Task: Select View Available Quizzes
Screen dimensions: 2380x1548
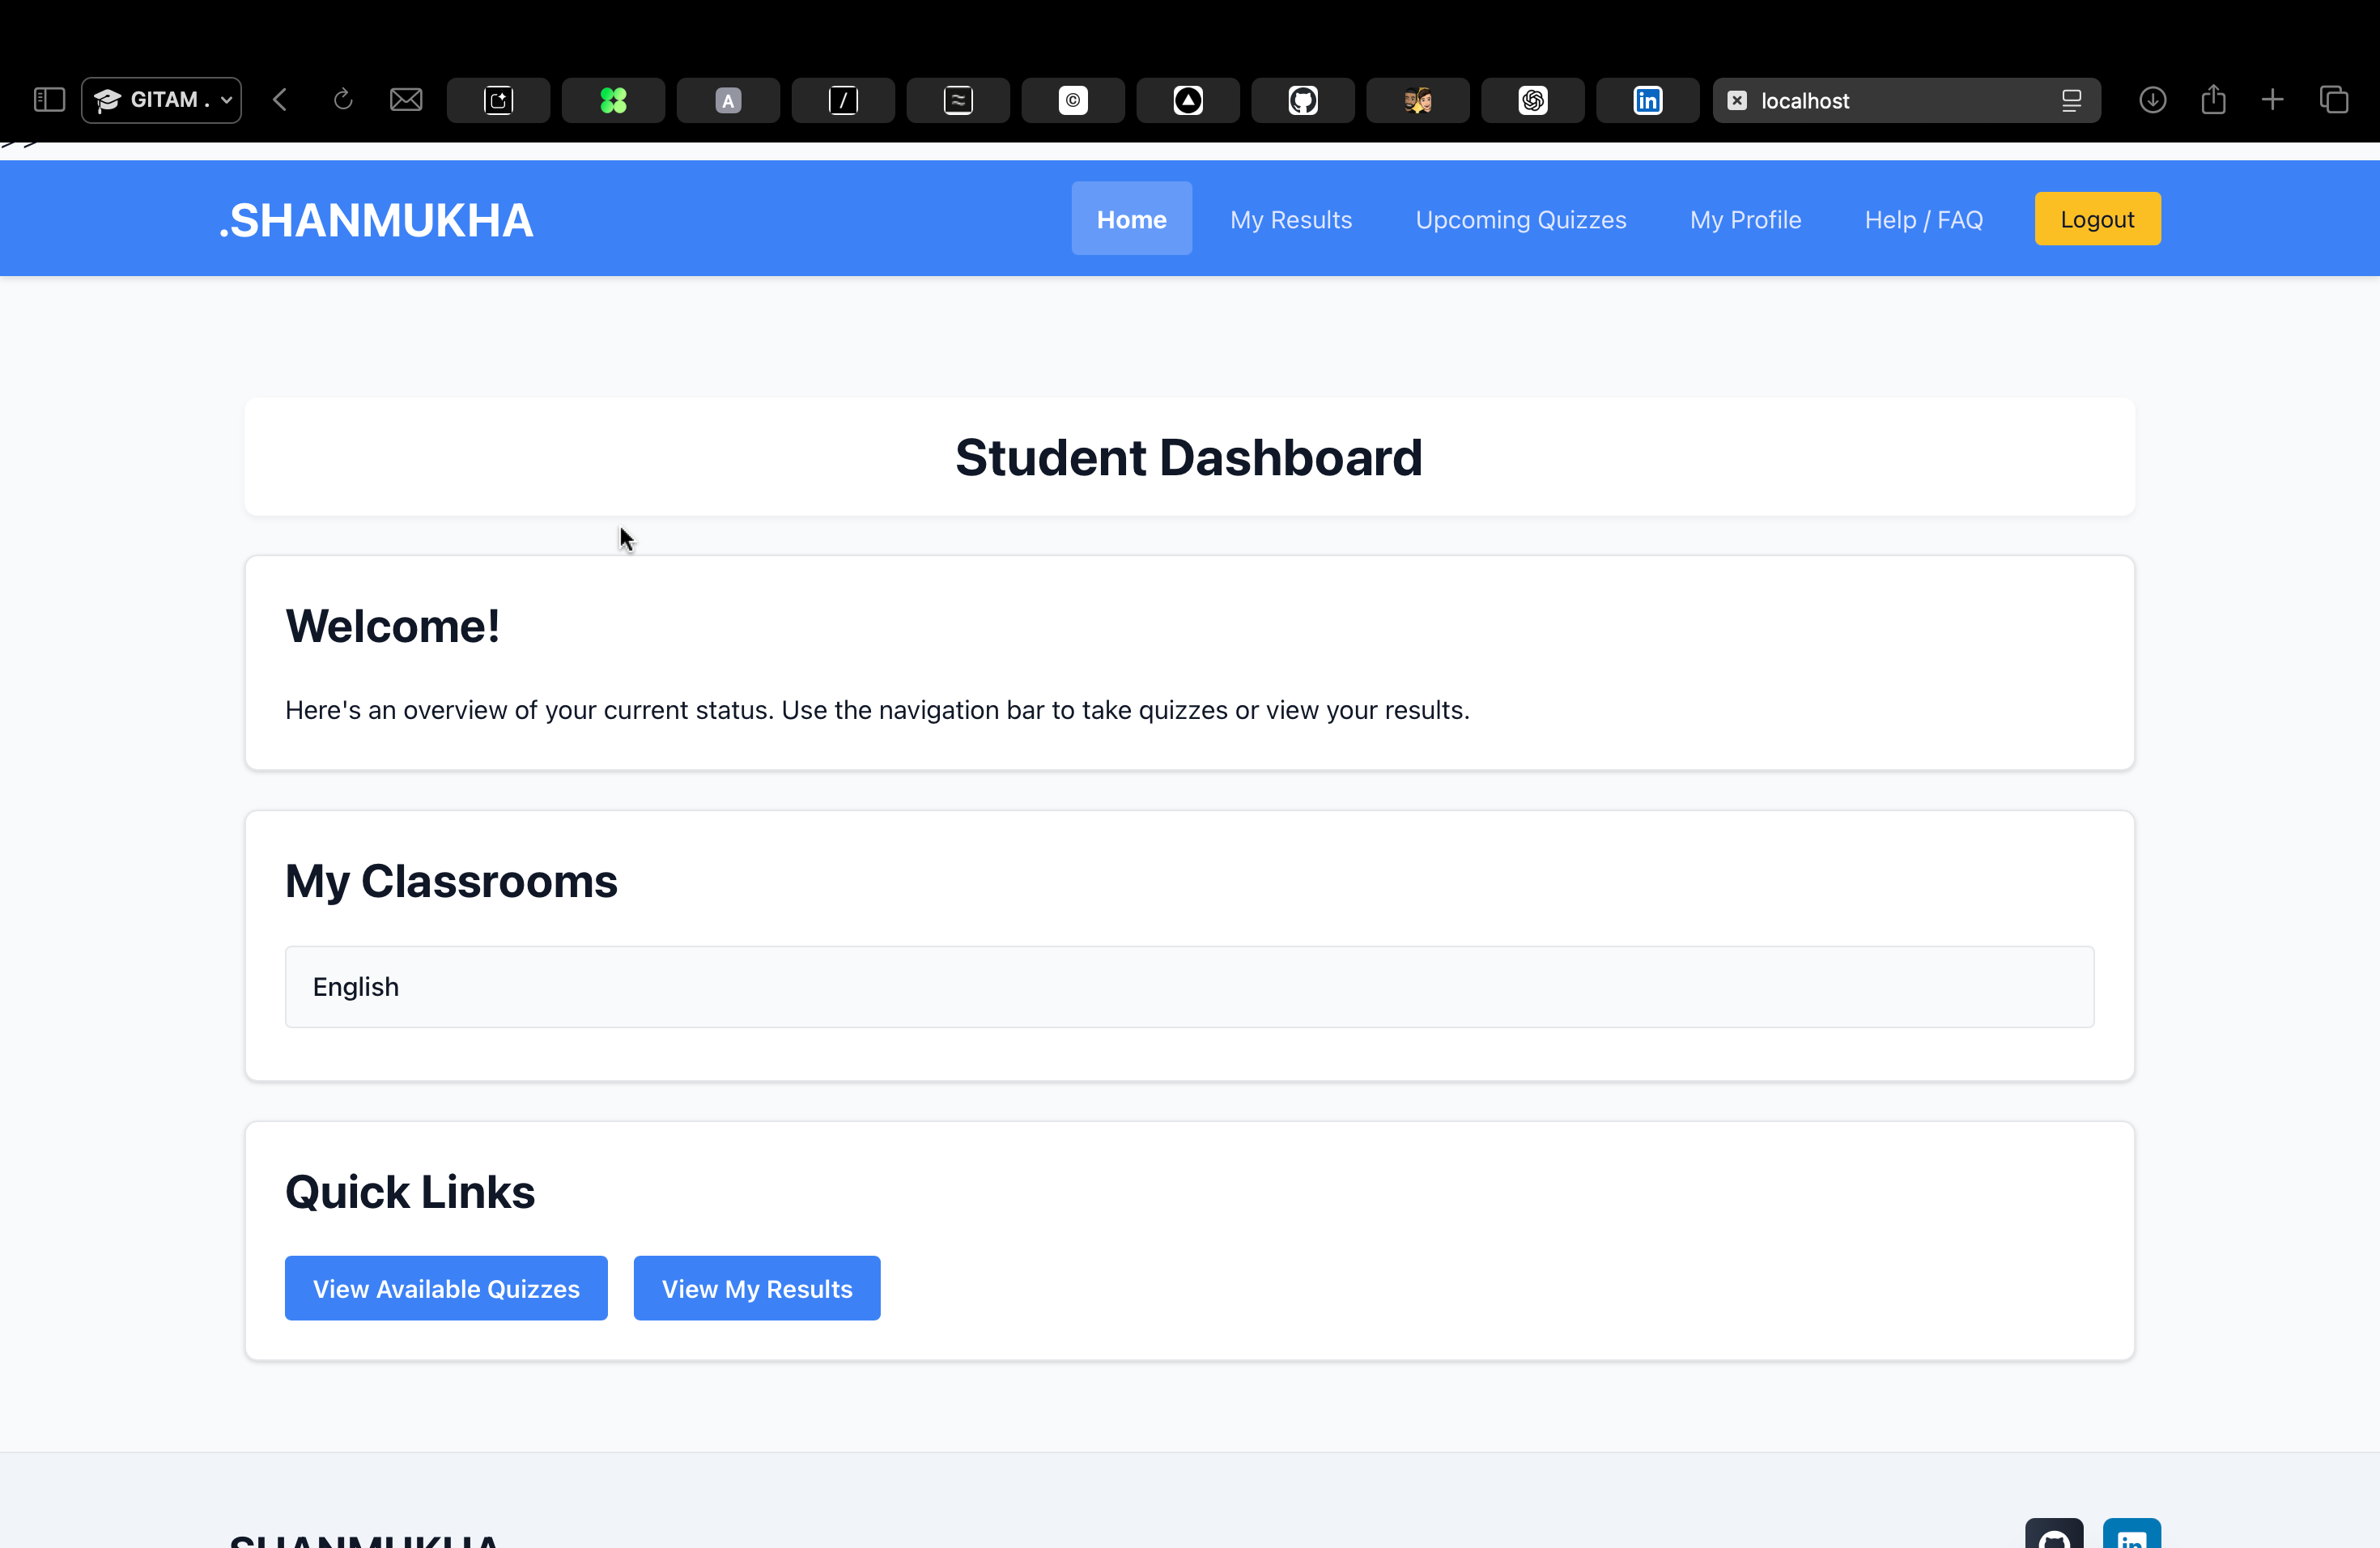Action: 445,1288
